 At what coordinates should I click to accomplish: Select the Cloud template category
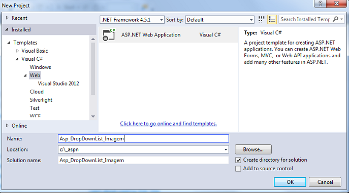37,92
